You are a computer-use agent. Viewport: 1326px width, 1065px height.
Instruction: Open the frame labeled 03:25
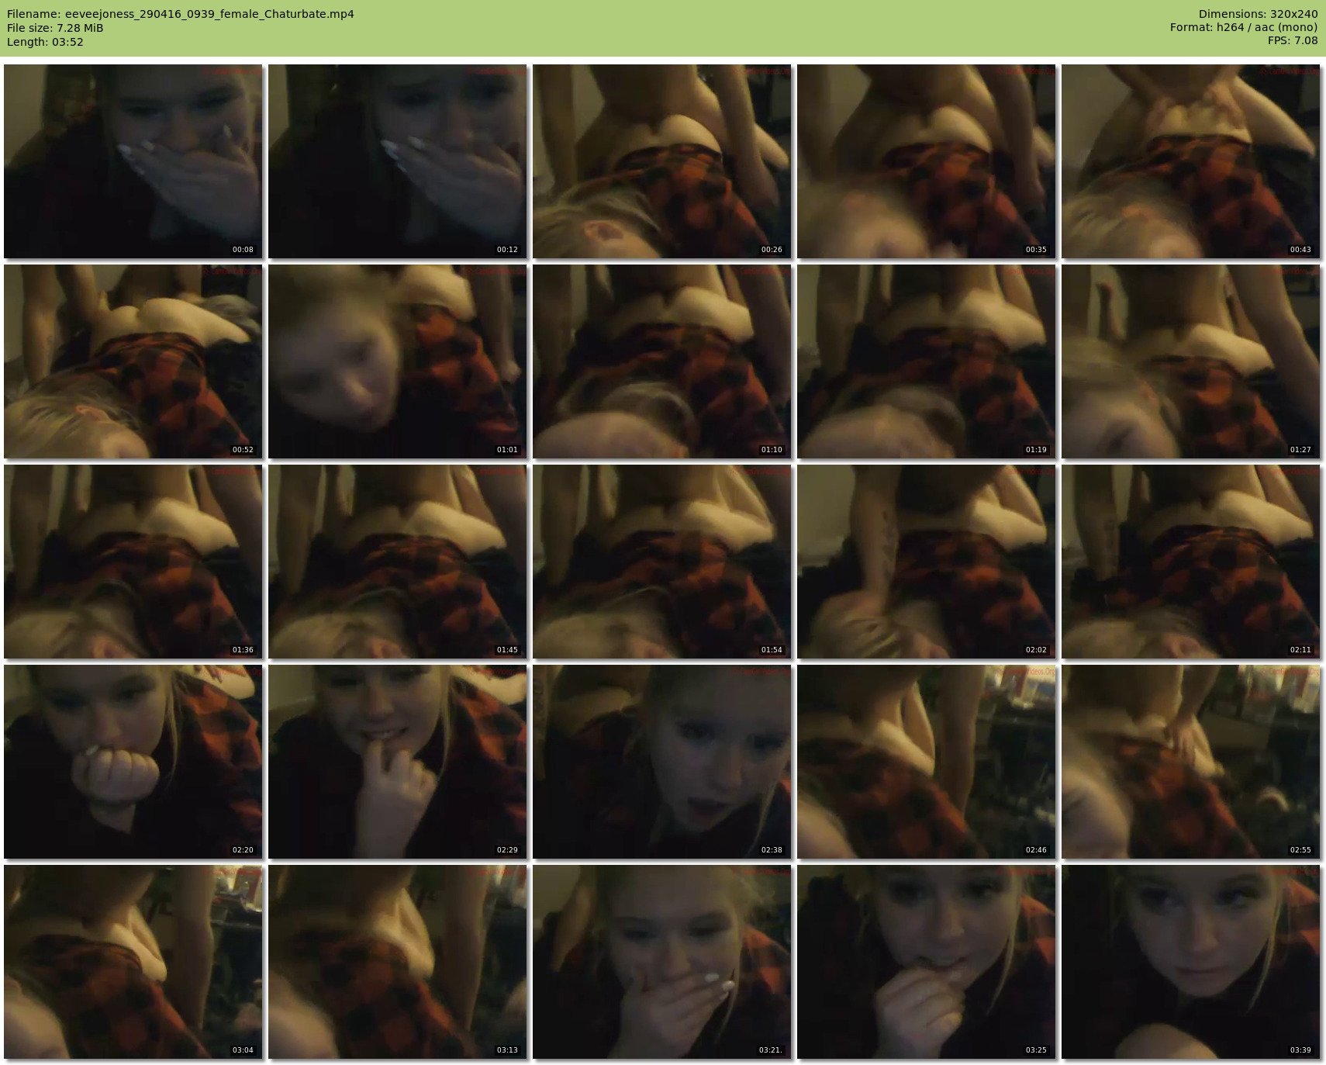[x=927, y=962]
